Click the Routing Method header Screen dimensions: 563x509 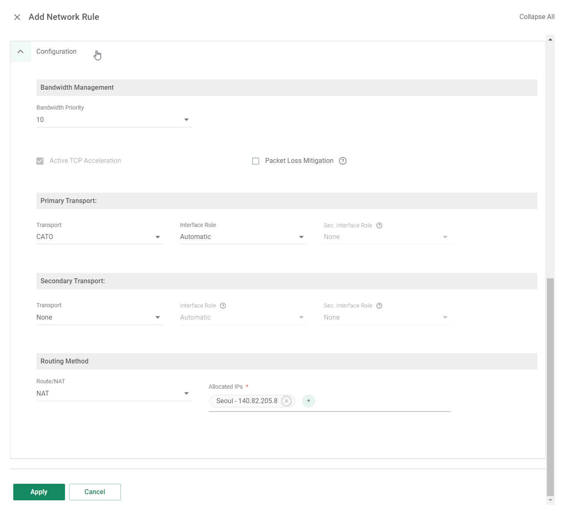(287, 361)
